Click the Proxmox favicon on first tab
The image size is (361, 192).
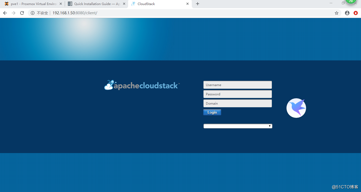[x=7, y=4]
